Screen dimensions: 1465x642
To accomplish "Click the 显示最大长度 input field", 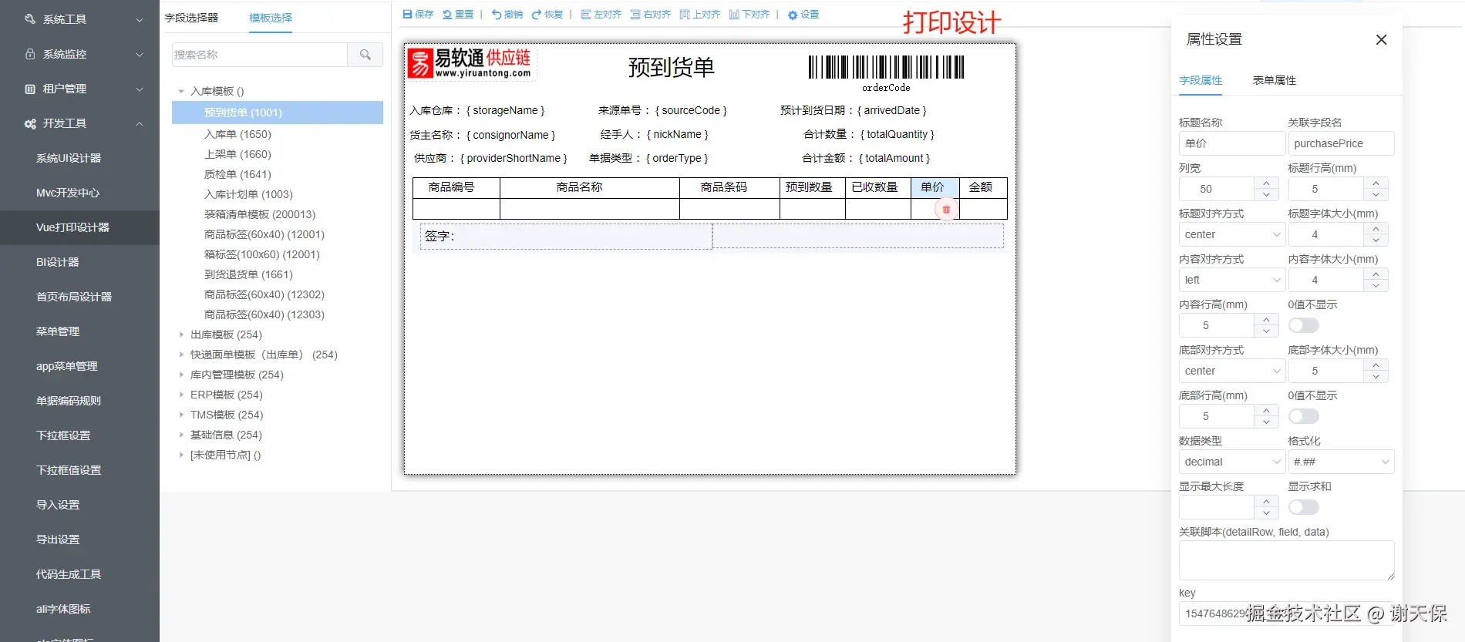I will pos(1217,507).
